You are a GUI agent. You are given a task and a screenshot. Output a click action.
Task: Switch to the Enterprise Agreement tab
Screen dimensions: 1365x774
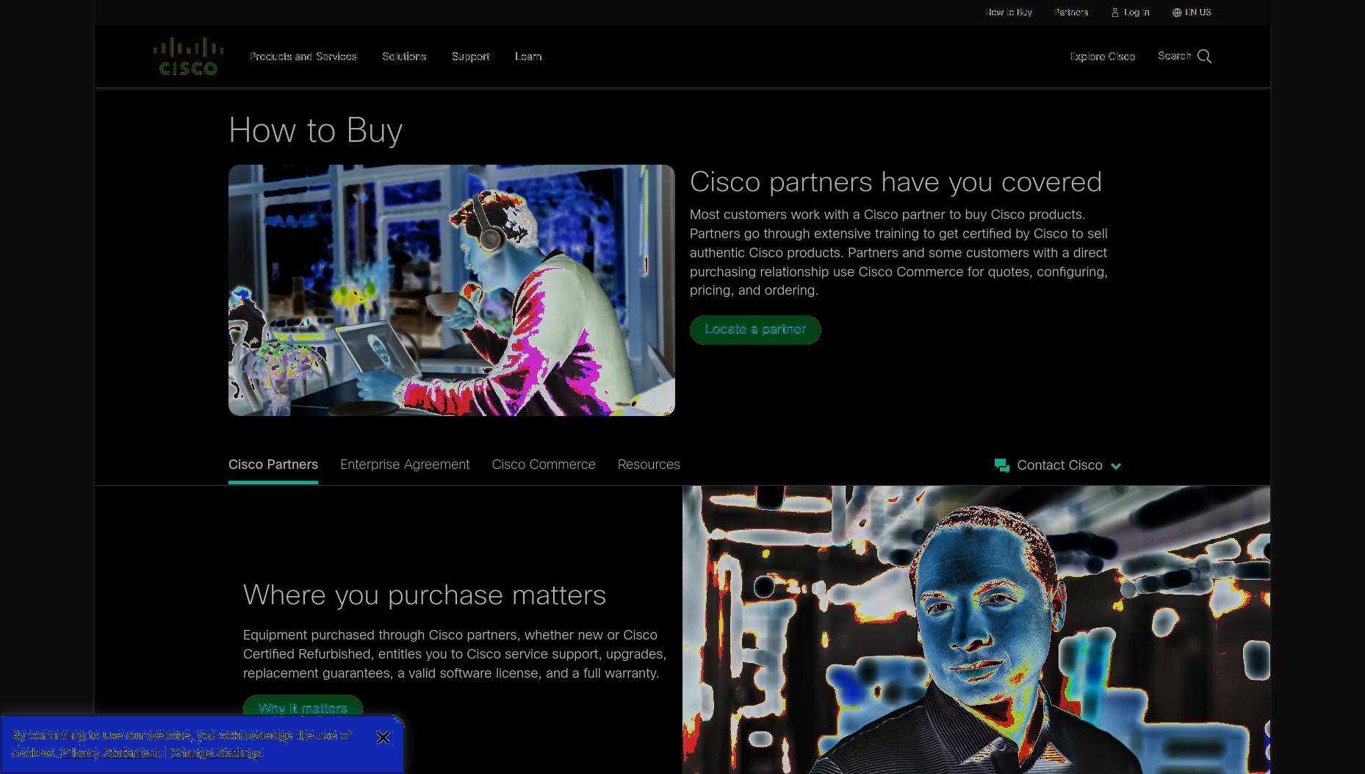click(x=405, y=465)
